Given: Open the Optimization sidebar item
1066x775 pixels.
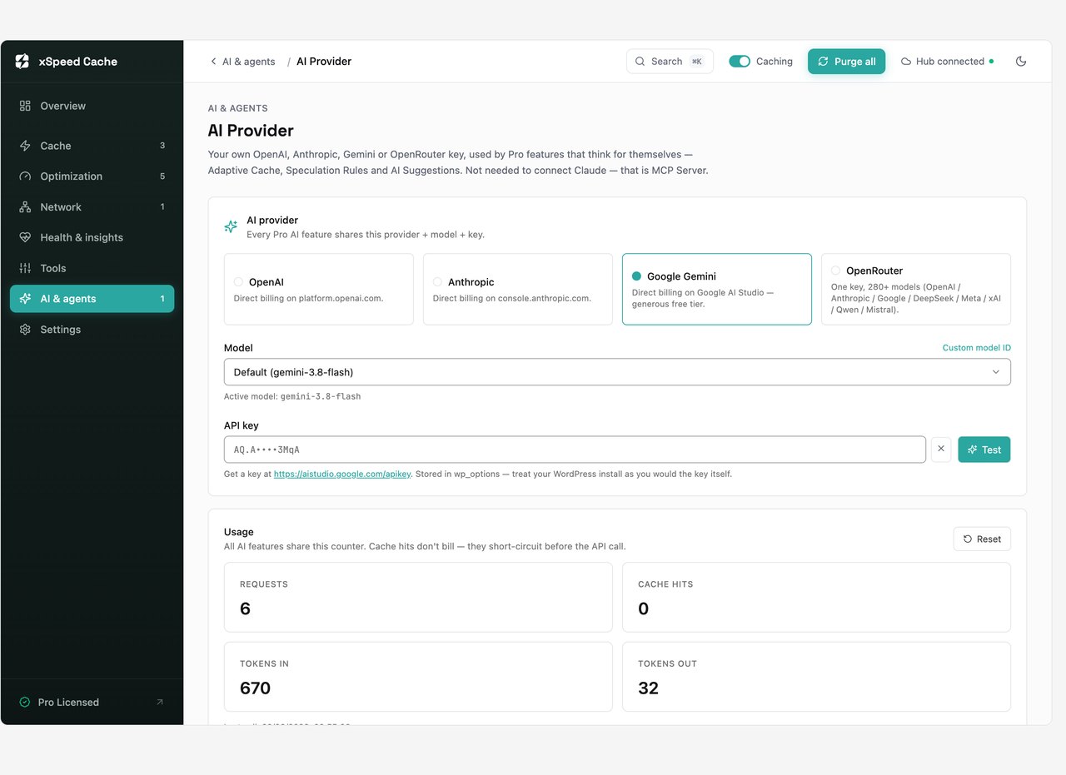Looking at the screenshot, I should click(x=92, y=176).
